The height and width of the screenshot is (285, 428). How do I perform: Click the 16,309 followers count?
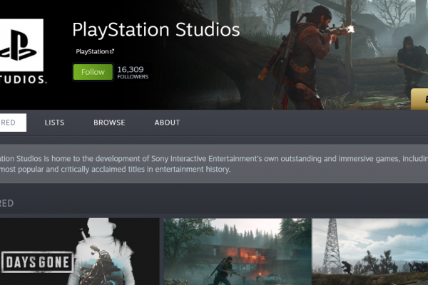click(133, 73)
